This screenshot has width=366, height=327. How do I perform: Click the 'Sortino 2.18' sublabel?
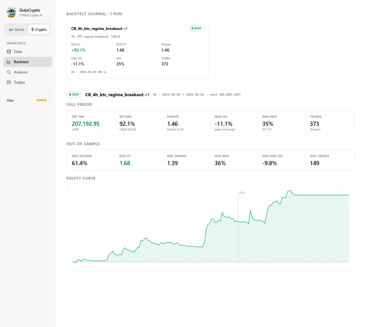175,129
